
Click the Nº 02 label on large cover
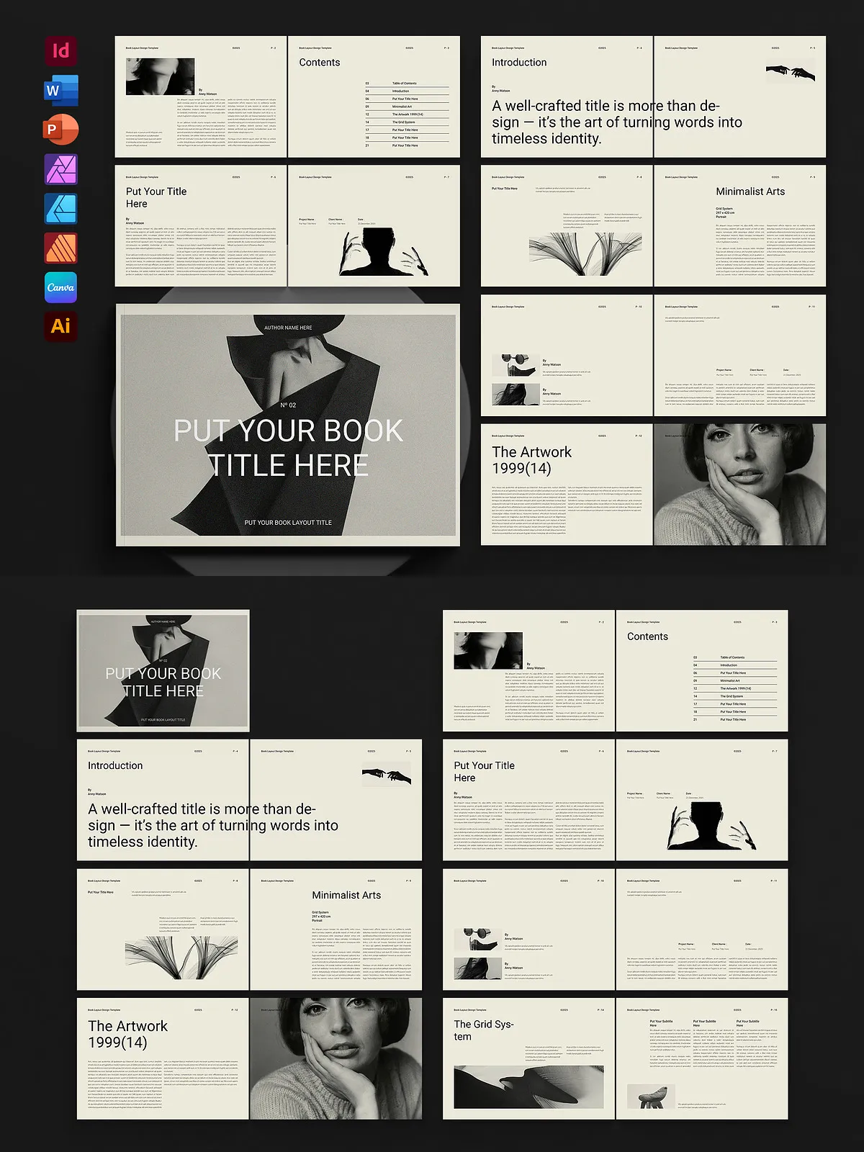[x=288, y=405]
